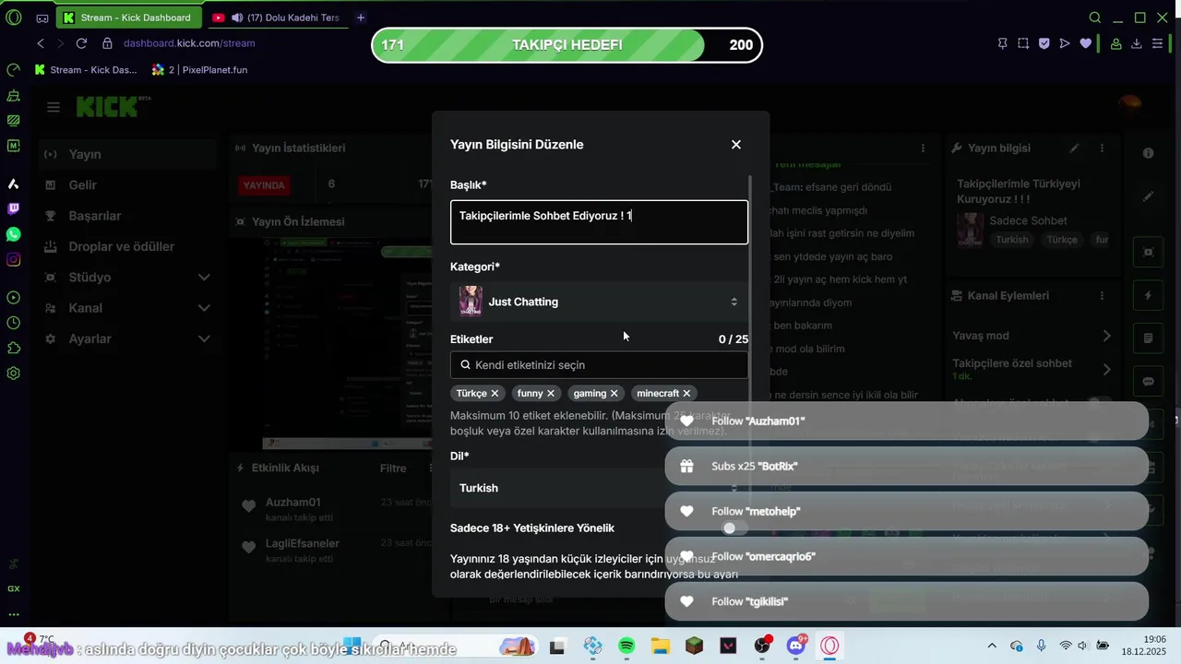The width and height of the screenshot is (1181, 664).
Task: Open the Kategori dropdown showing Just Chatting
Action: click(x=599, y=302)
